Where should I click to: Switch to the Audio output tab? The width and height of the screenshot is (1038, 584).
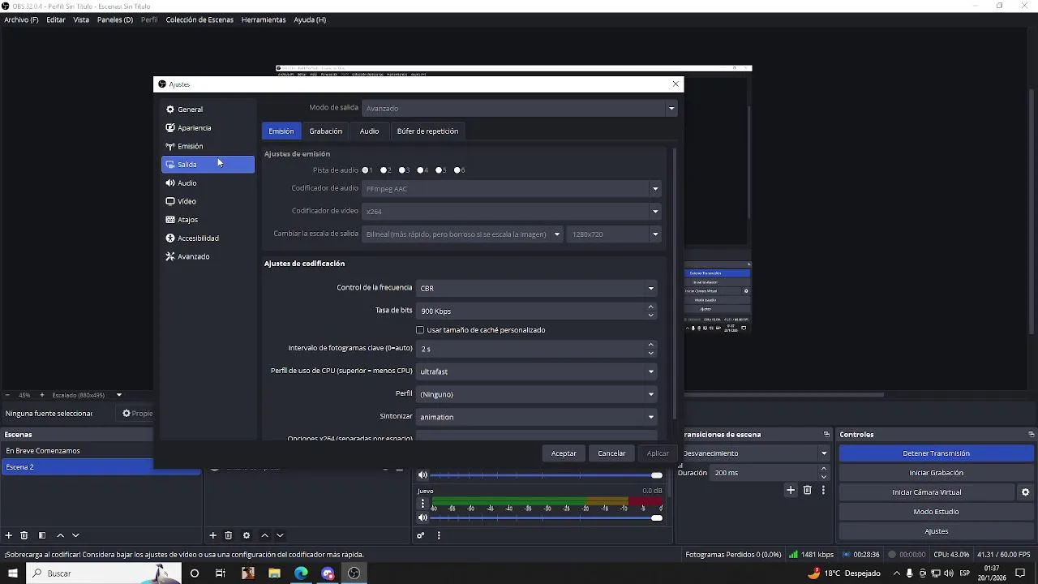coord(369,131)
